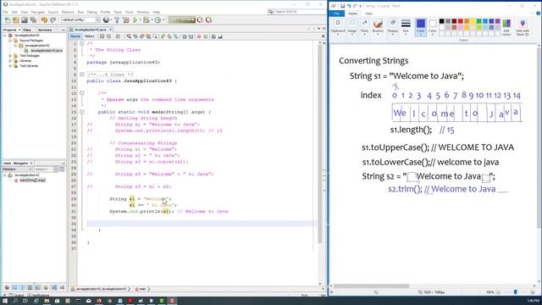Click the Build Project hammer icon
This screenshot has height=305, width=542.
click(117, 20)
